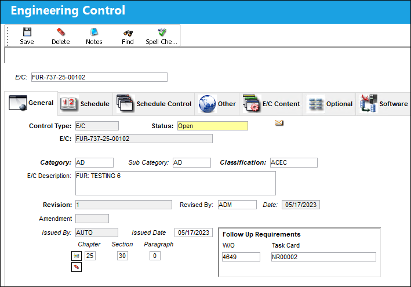Viewport: 411px width, 287px height.
Task: Go to the Other tab
Action: [x=217, y=104]
